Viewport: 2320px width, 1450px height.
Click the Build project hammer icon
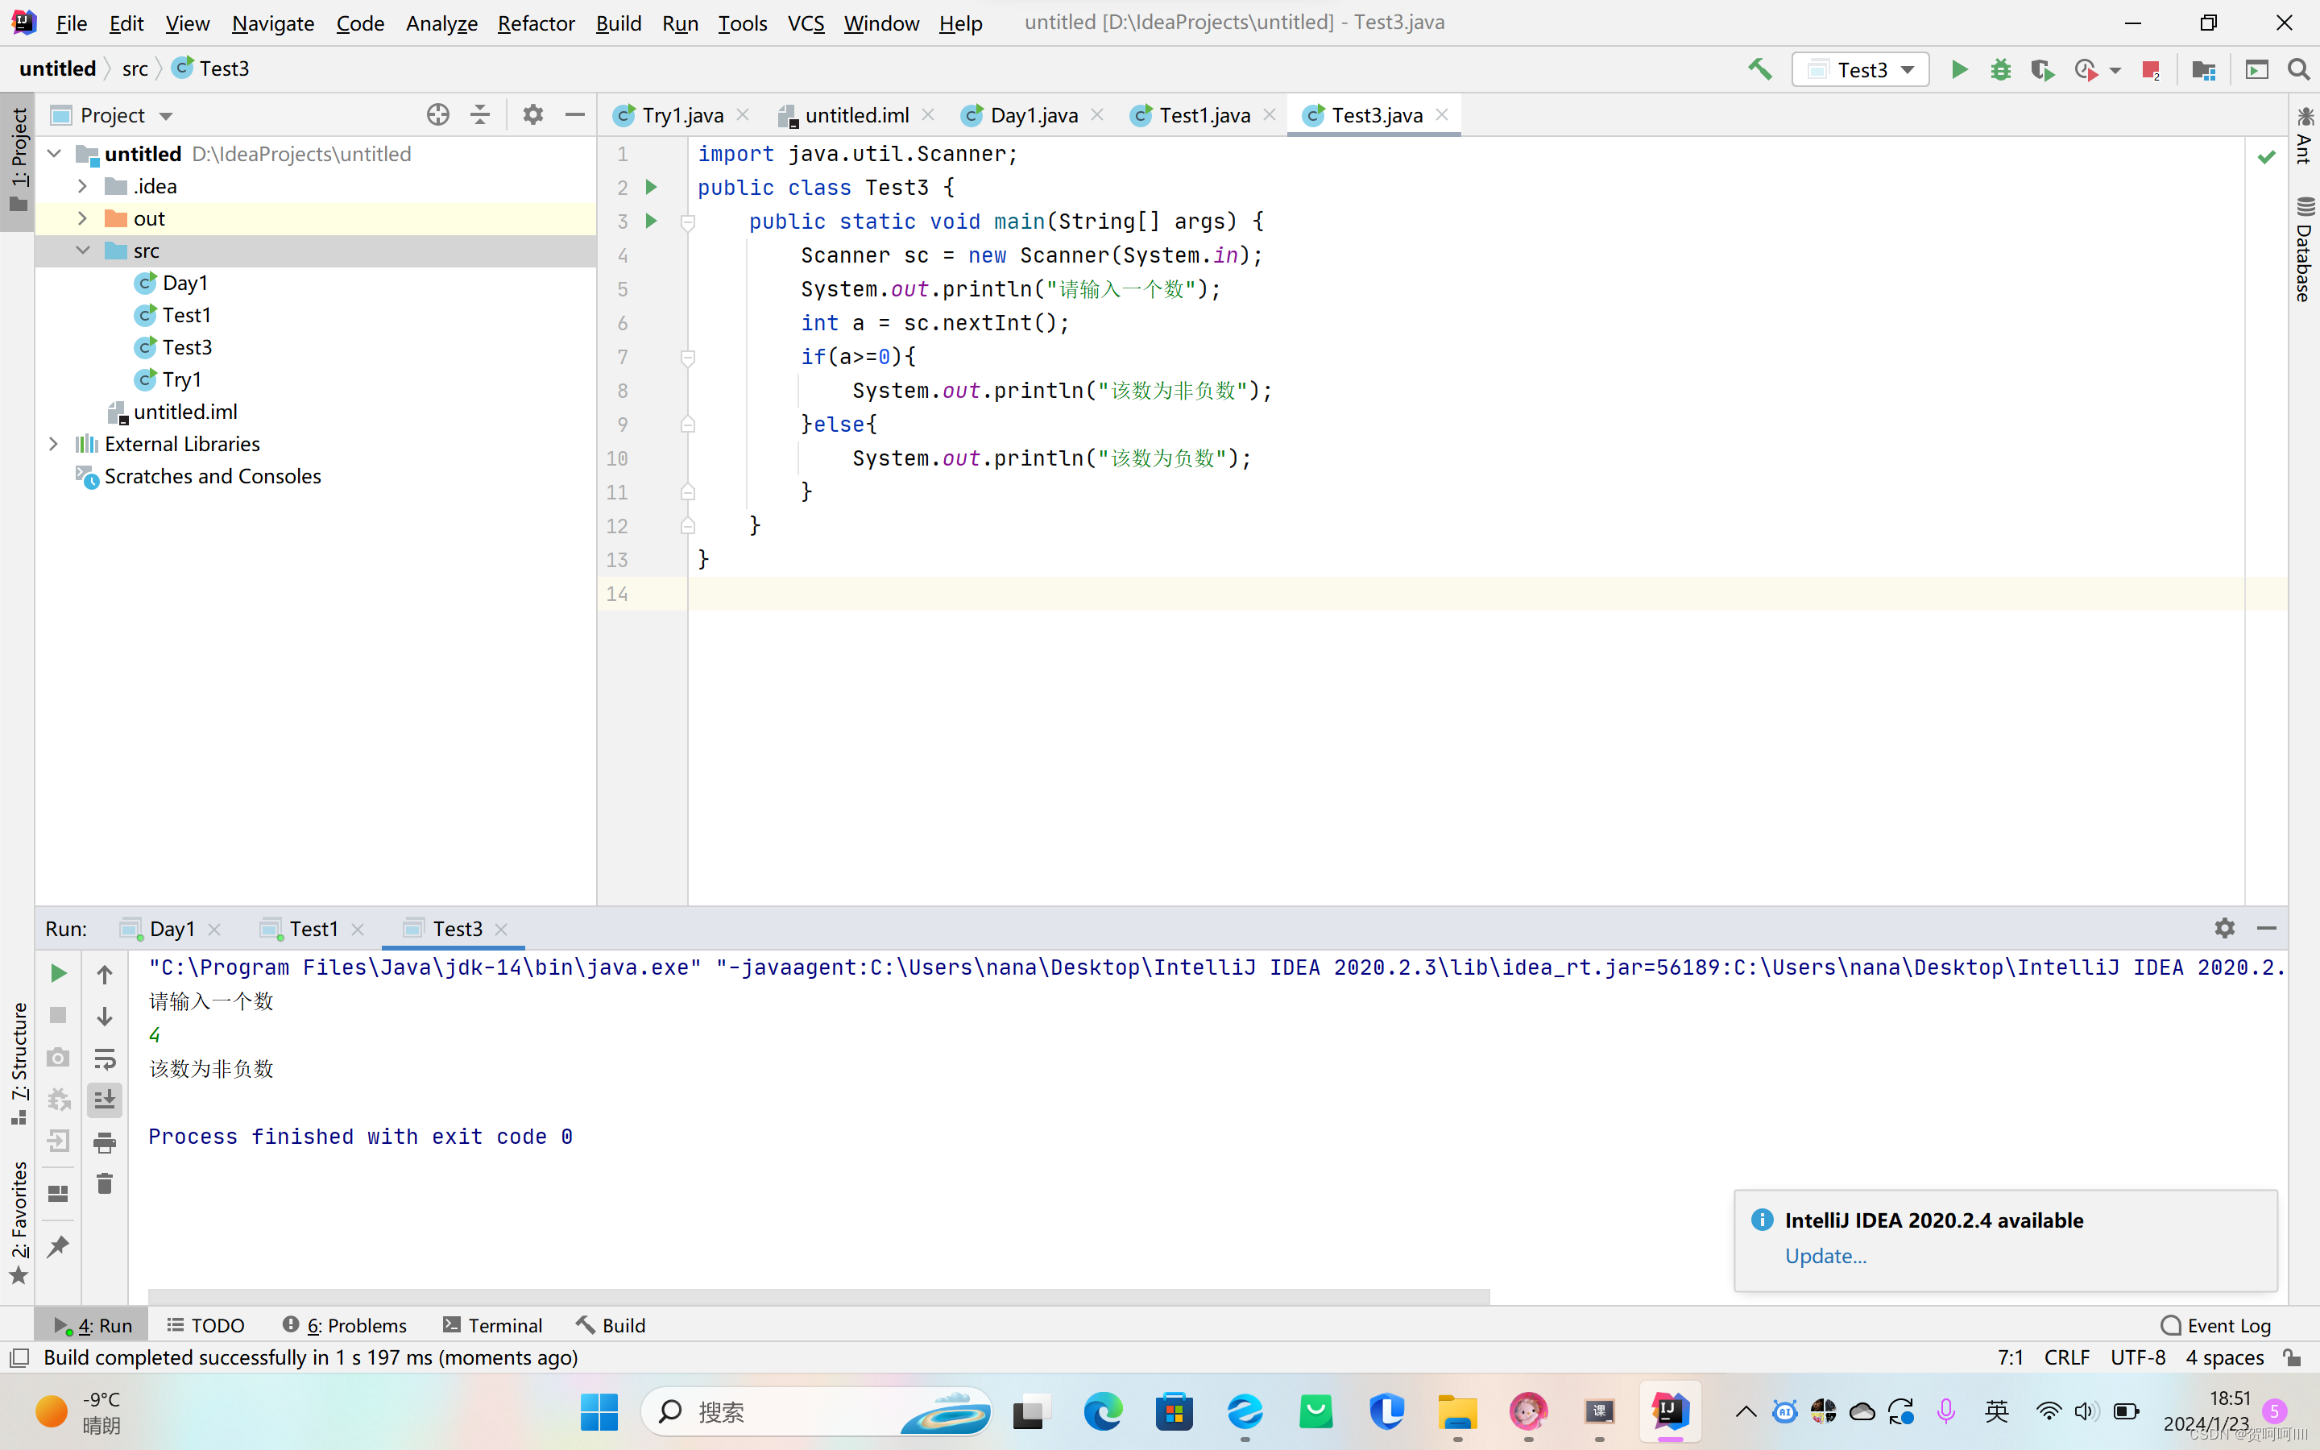[1759, 69]
